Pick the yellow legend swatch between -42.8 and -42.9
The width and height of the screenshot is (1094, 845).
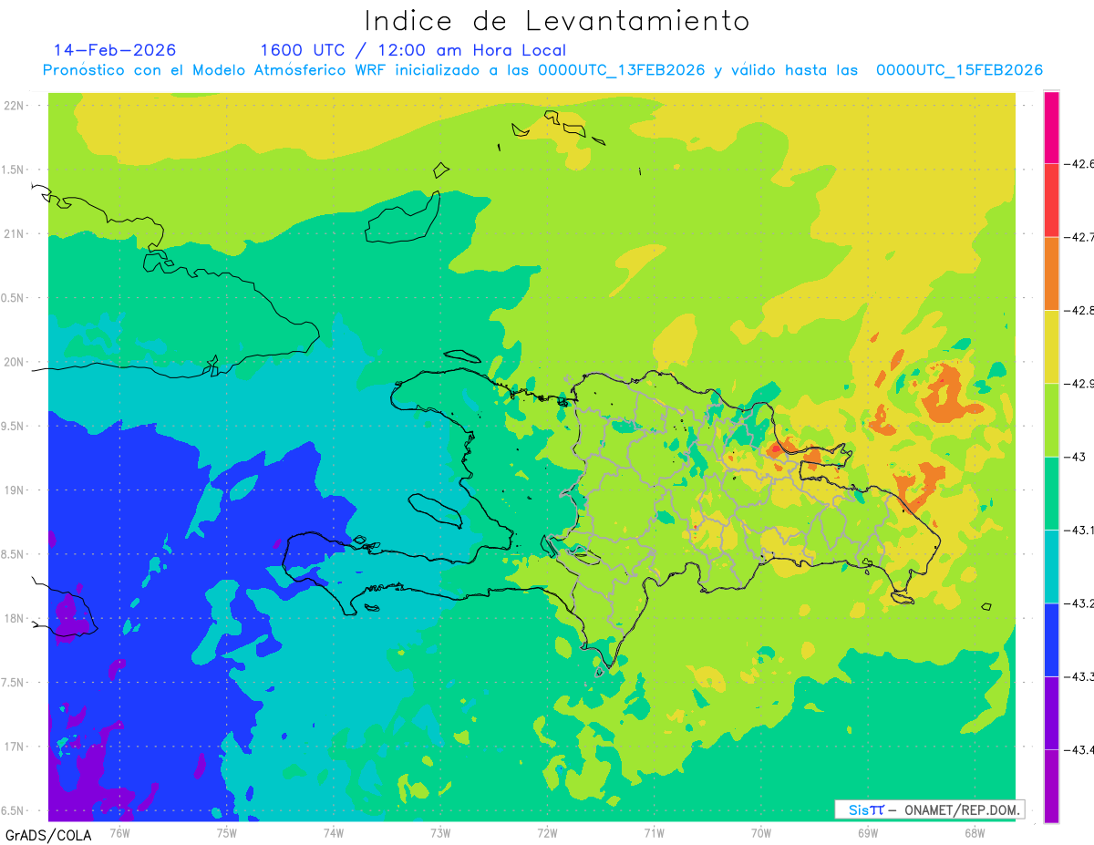click(1051, 347)
